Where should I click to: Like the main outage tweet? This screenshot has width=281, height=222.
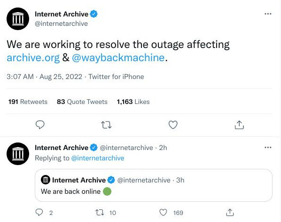[173, 125]
